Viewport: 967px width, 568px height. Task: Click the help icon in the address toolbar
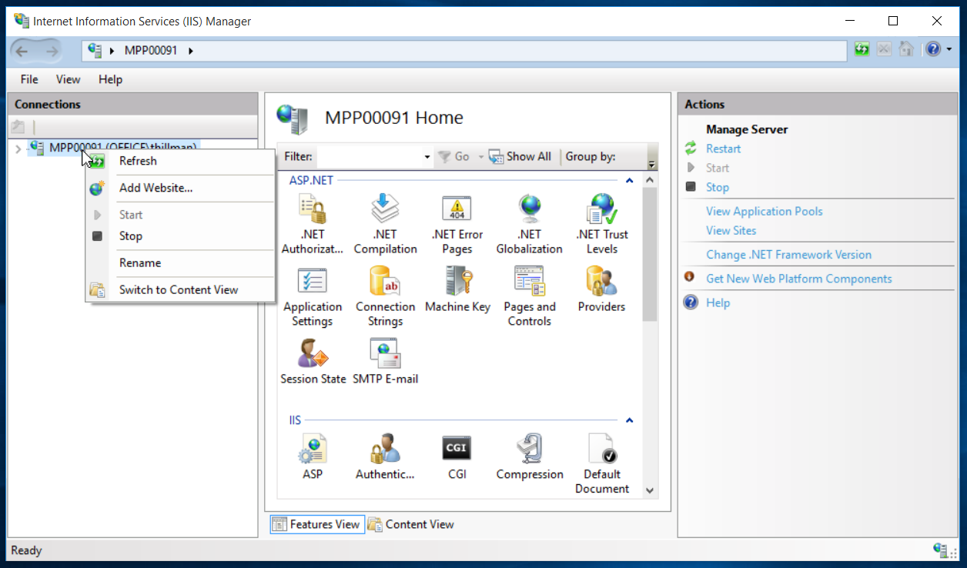(932, 49)
